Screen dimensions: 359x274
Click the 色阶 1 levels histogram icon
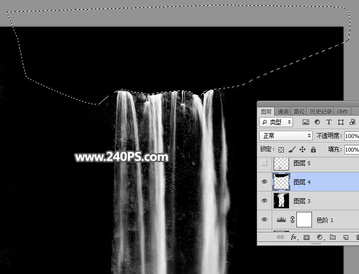click(x=281, y=220)
